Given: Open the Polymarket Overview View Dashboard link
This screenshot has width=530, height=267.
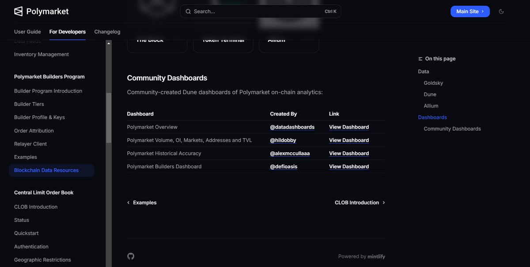Looking at the screenshot, I should pos(349,127).
